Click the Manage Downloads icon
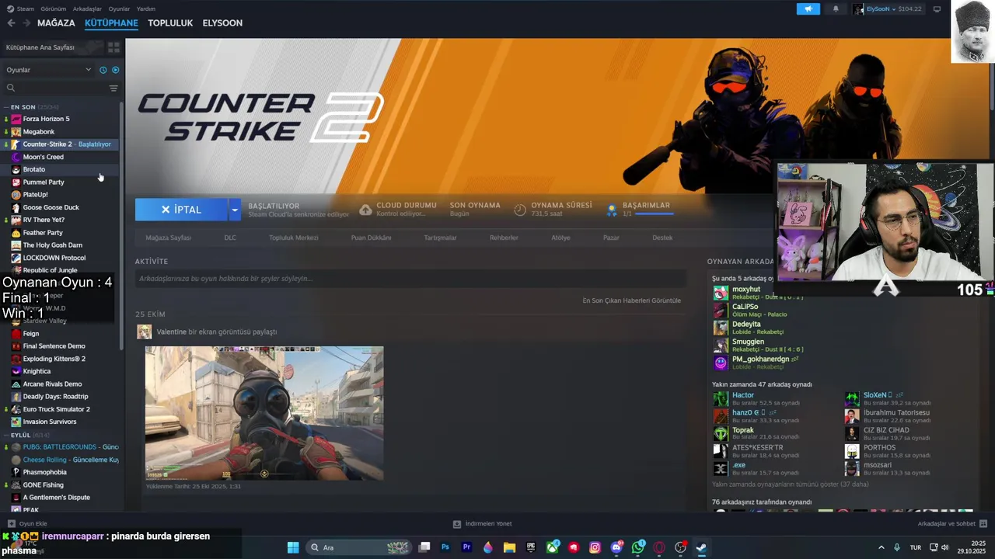Viewport: 995px width, 559px height. point(457,524)
